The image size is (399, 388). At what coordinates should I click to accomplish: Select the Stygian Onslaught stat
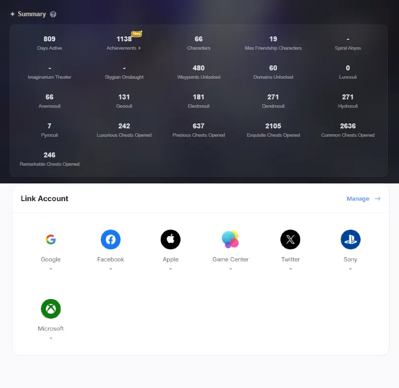(x=124, y=72)
